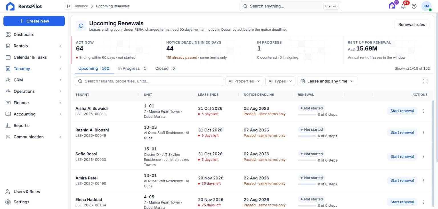Click Tenancy in the breadcrumb
The height and width of the screenshot is (209, 438).
click(x=81, y=6)
